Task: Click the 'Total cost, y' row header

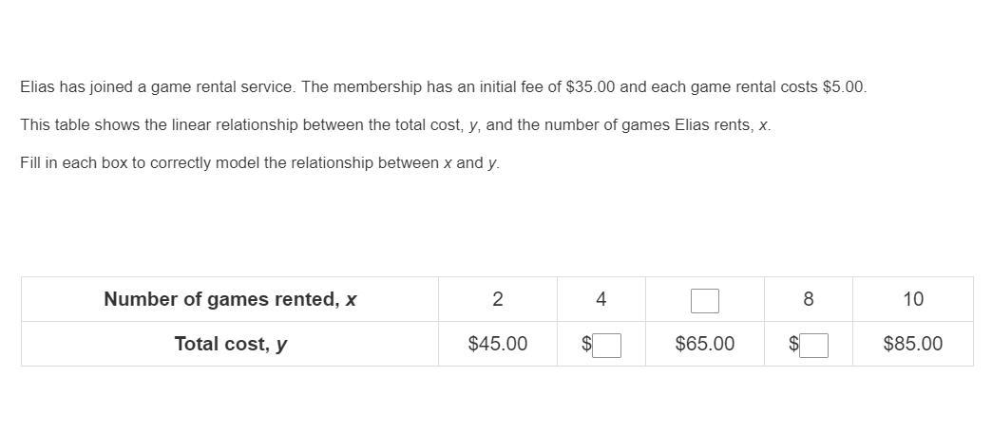Action: [230, 344]
